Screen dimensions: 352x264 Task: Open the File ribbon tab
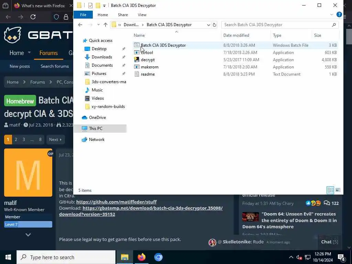83,15
